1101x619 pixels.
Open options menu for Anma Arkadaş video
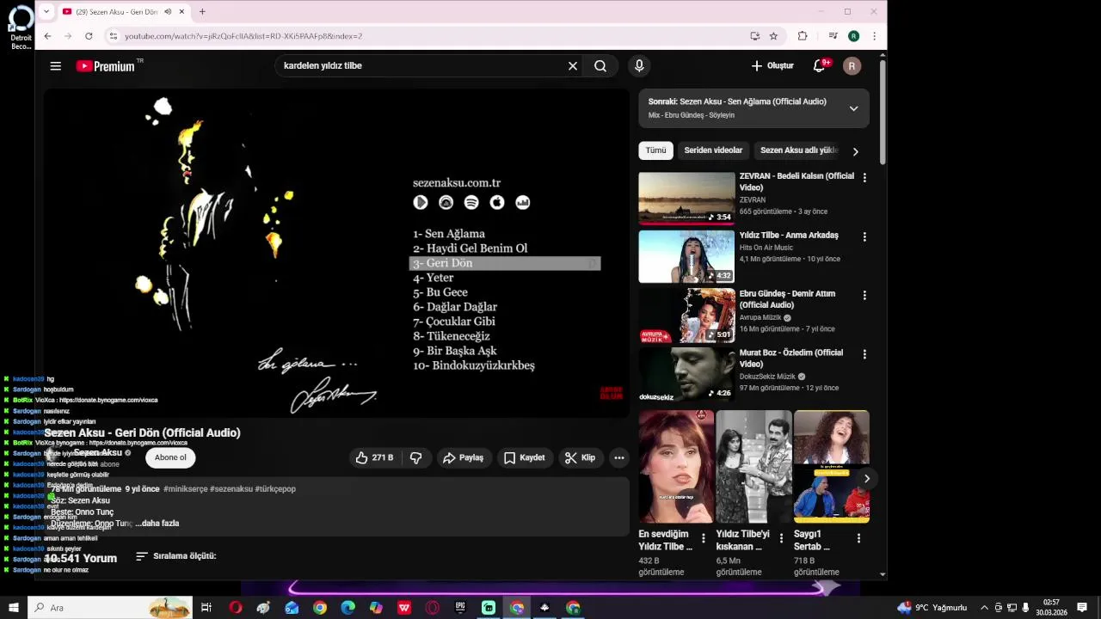tap(864, 236)
